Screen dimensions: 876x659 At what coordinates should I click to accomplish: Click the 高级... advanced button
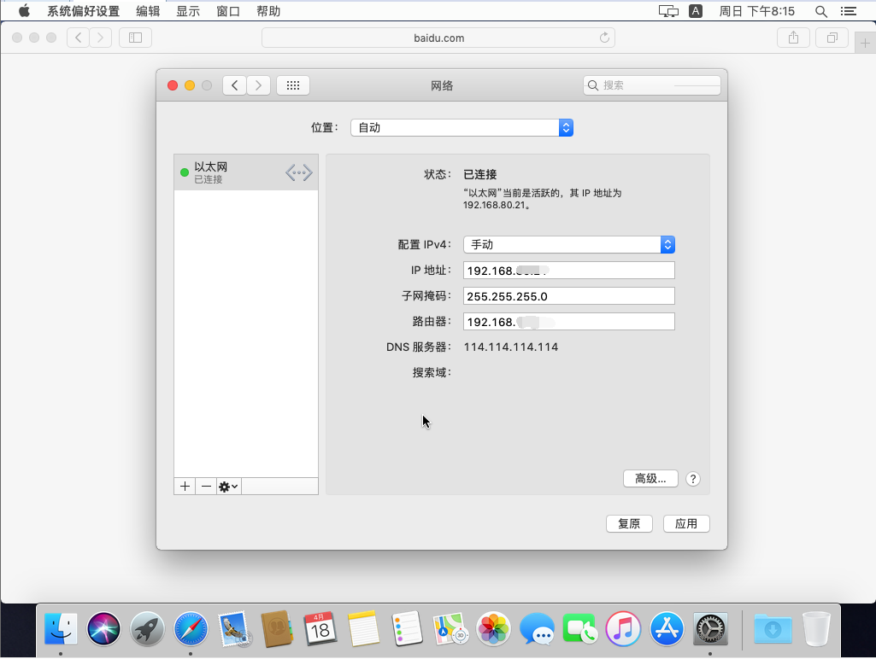pos(650,479)
